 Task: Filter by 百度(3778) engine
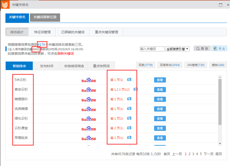pyautogui.click(x=145, y=65)
